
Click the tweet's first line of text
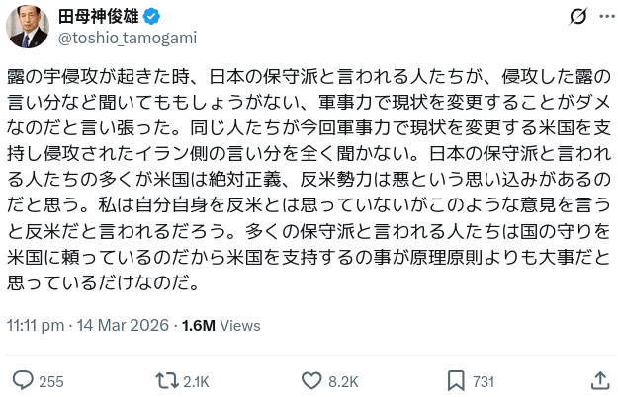[309, 78]
